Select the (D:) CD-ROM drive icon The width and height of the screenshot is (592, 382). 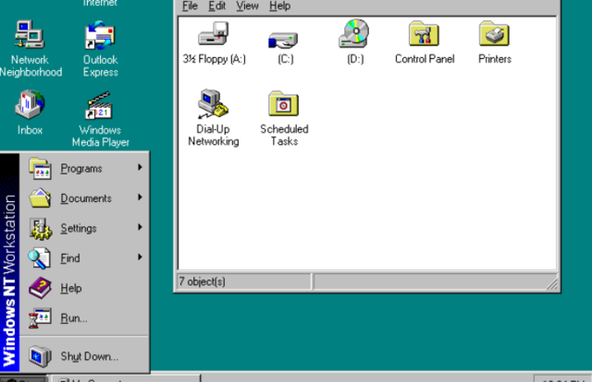(x=354, y=33)
